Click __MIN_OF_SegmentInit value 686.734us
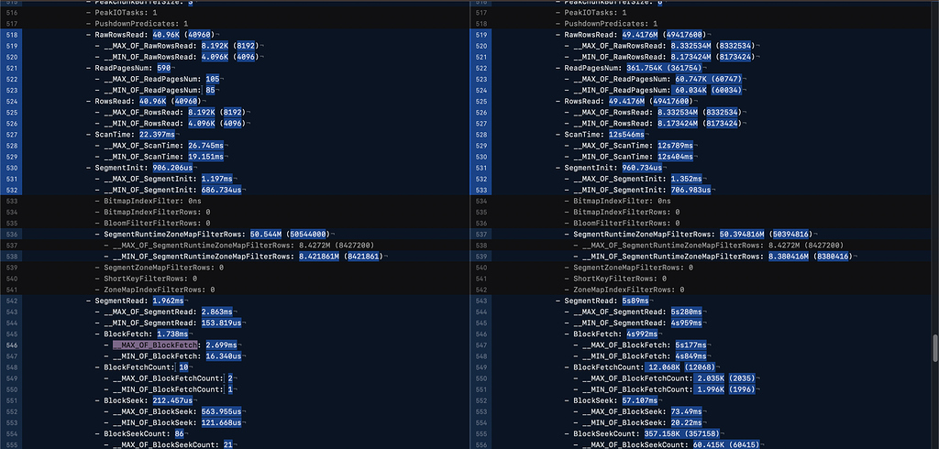 coord(221,190)
